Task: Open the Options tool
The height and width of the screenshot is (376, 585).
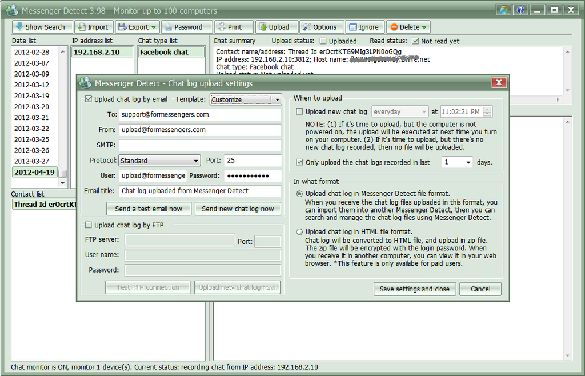Action: 322,26
